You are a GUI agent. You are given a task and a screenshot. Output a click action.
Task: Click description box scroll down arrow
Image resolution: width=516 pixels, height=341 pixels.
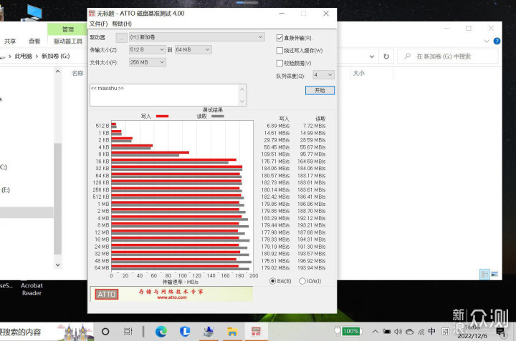(242, 101)
